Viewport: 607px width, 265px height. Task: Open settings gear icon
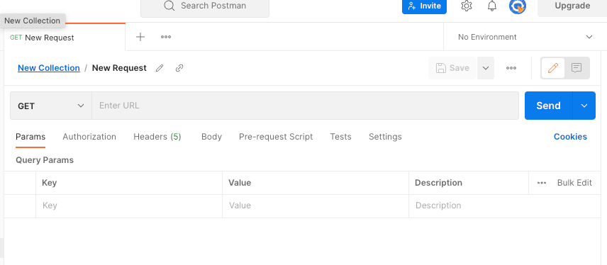pyautogui.click(x=467, y=6)
